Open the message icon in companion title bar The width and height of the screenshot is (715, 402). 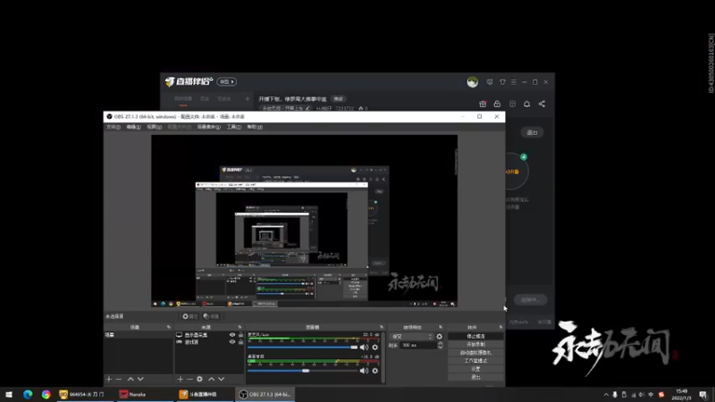[x=490, y=82]
